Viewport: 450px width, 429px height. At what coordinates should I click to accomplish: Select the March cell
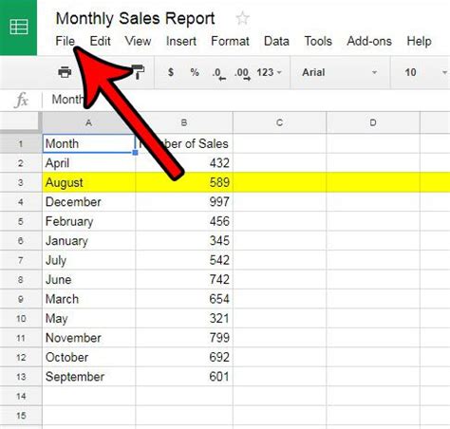89,299
